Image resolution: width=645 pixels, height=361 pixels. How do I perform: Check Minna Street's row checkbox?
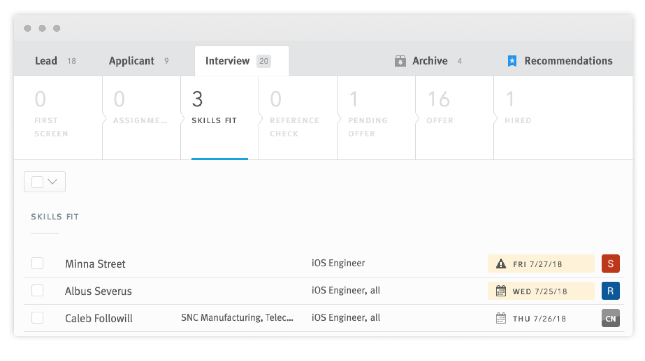click(x=37, y=263)
